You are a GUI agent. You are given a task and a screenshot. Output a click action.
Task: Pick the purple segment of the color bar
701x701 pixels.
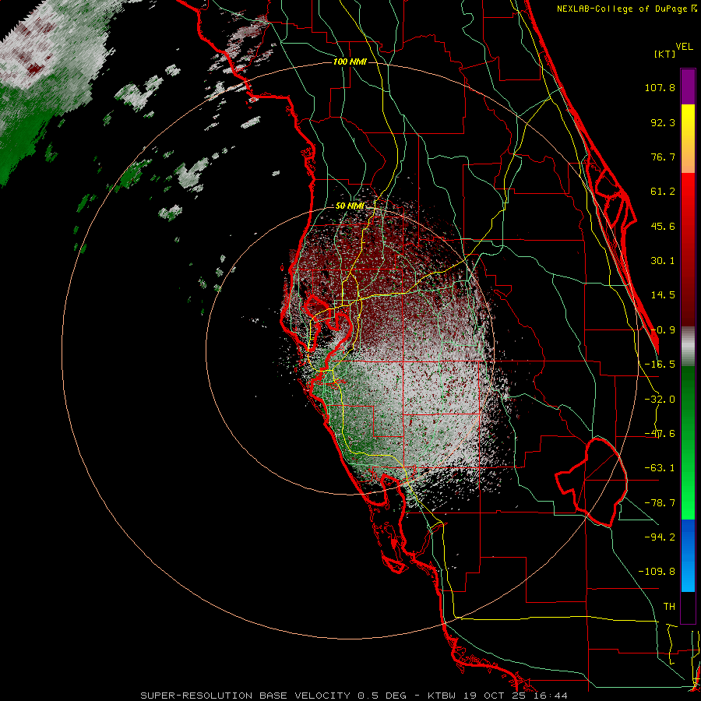[688, 86]
